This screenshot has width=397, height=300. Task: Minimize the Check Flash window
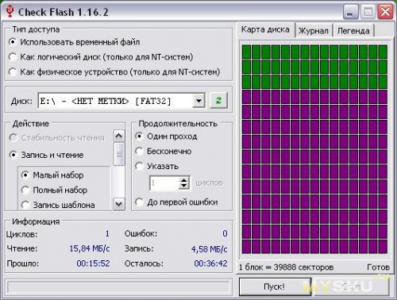[x=351, y=12]
